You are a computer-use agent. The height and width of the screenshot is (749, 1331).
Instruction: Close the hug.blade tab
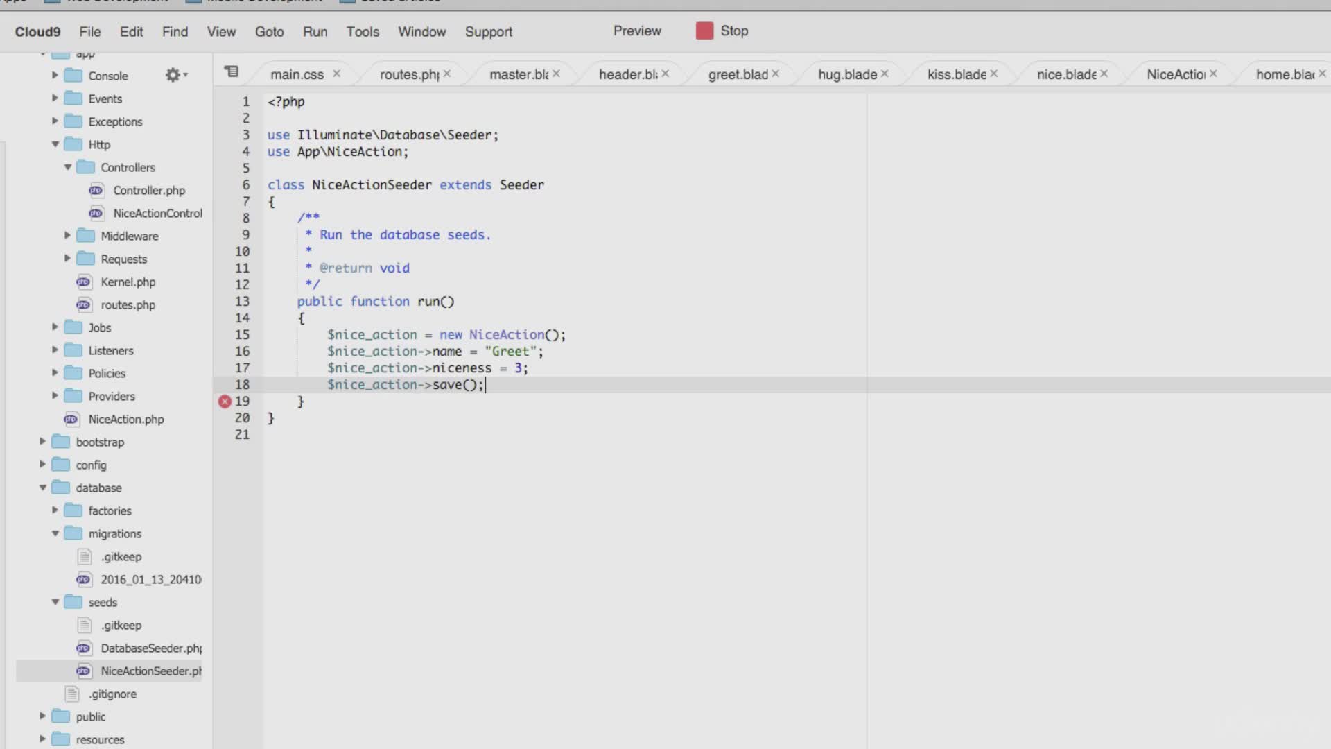(x=885, y=74)
